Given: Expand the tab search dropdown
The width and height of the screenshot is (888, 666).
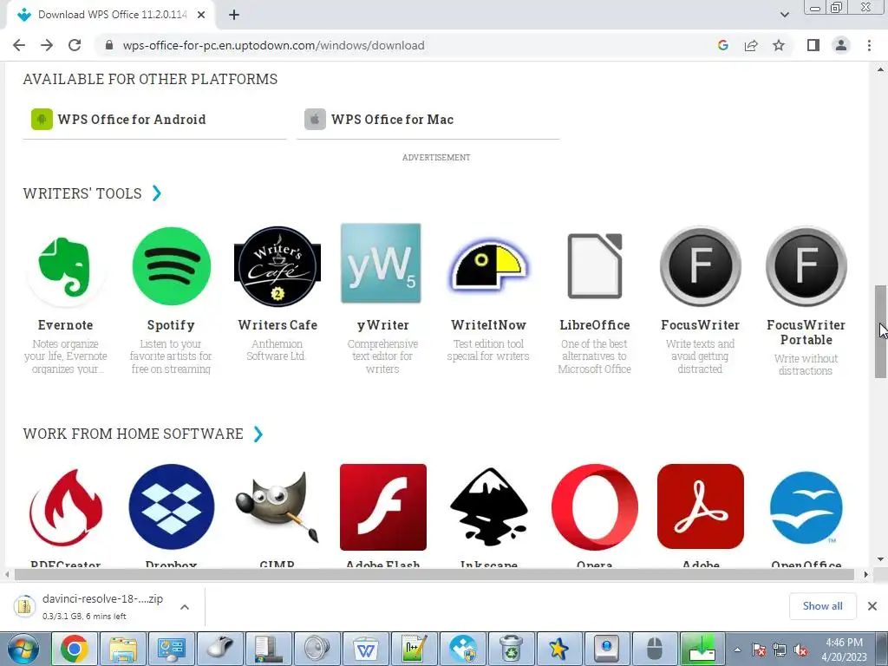Looking at the screenshot, I should pos(784,15).
